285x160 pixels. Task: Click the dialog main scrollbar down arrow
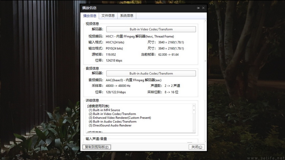click(205, 141)
